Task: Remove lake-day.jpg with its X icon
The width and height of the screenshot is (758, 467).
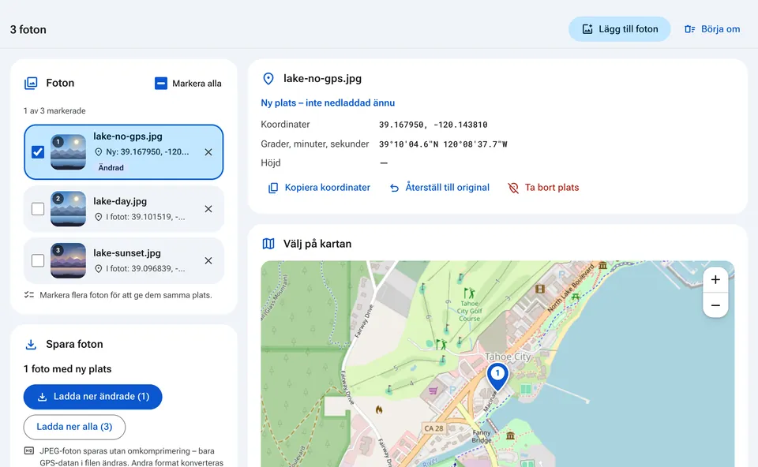Action: 208,208
